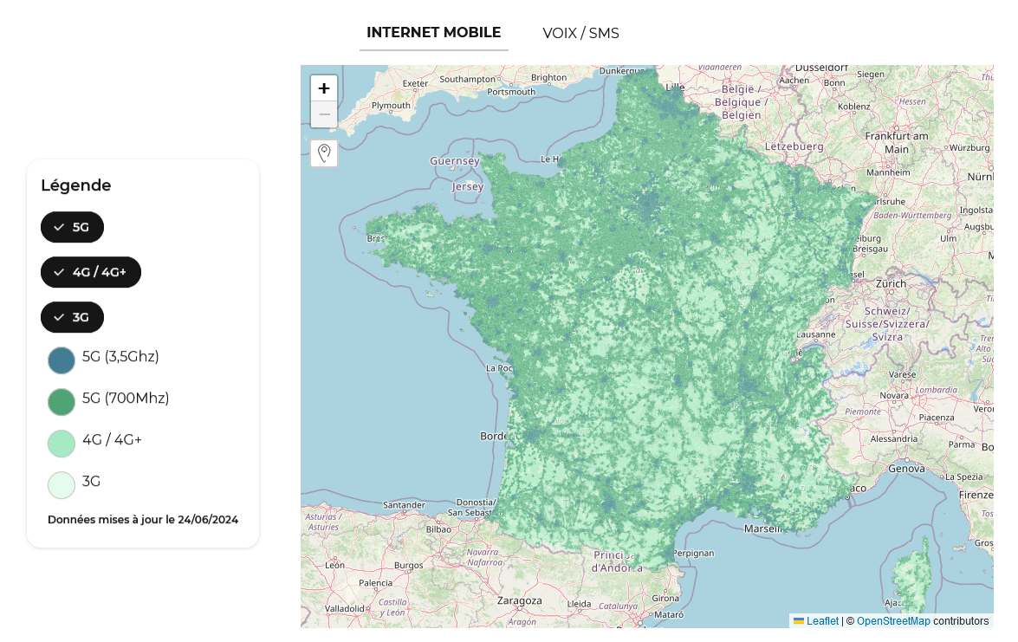Zoom in on the coverage map
Image resolution: width=1018 pixels, height=642 pixels.
[x=324, y=88]
